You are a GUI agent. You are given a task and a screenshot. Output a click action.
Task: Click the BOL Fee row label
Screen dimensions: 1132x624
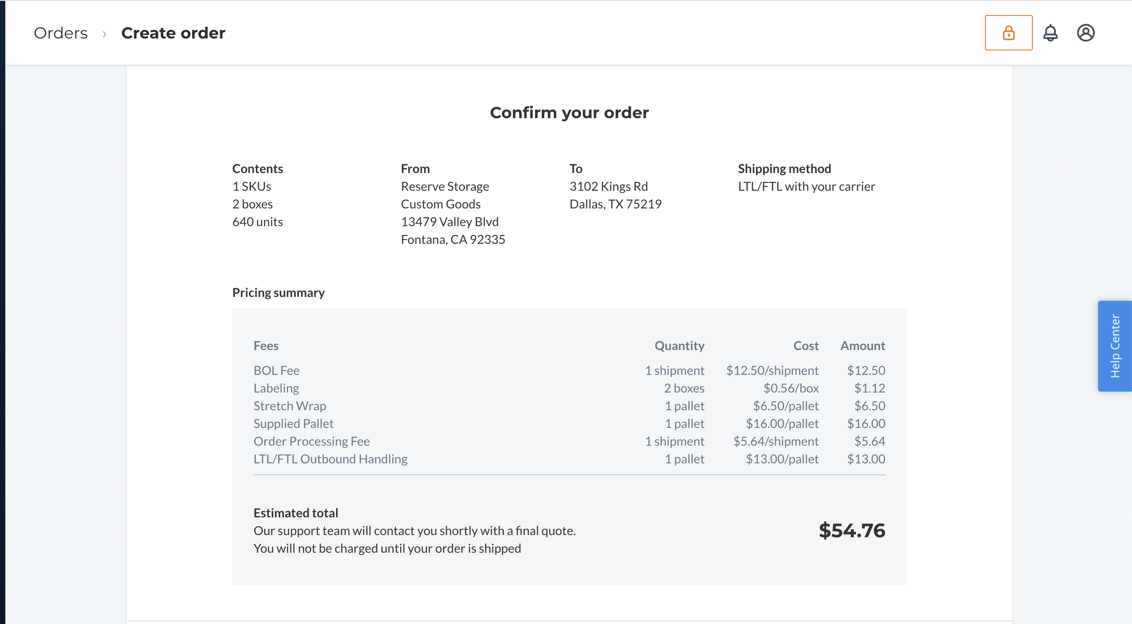coord(276,370)
